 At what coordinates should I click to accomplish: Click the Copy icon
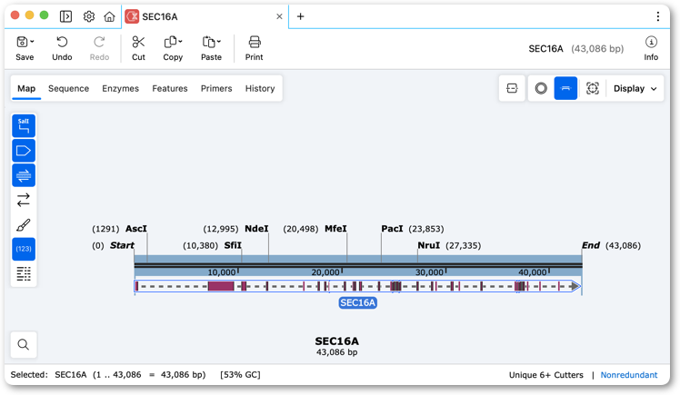point(170,42)
